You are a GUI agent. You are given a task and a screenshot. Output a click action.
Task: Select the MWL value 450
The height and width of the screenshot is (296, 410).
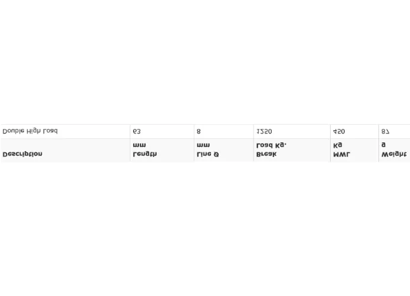(339, 132)
